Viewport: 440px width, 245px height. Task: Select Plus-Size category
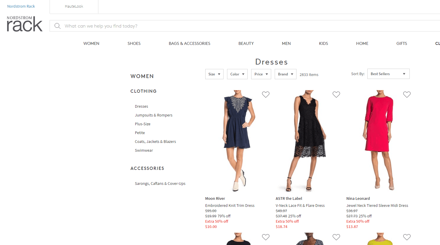point(143,124)
